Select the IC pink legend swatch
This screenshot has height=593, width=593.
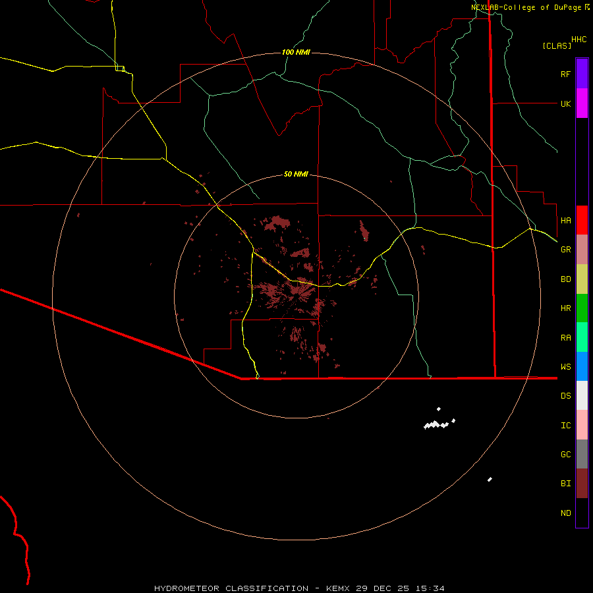(582, 425)
